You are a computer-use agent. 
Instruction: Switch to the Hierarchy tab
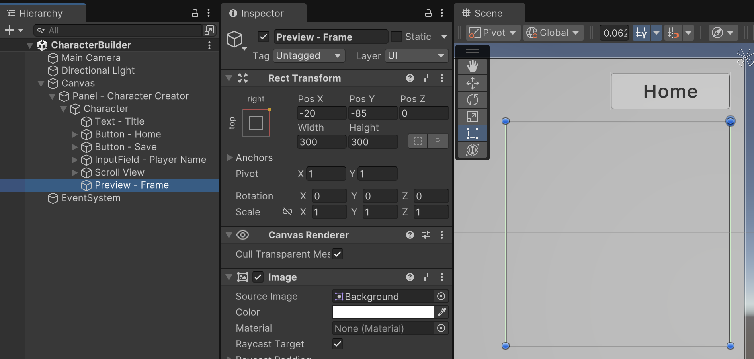41,13
